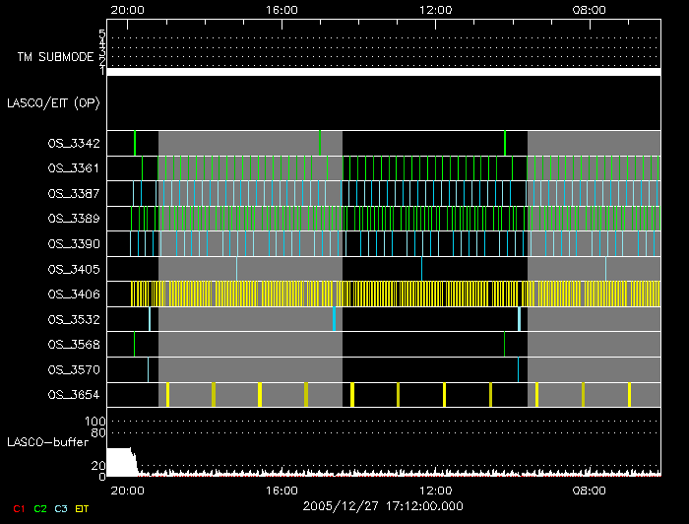
Task: Click the white TM SUBMODE level bar
Action: [383, 72]
